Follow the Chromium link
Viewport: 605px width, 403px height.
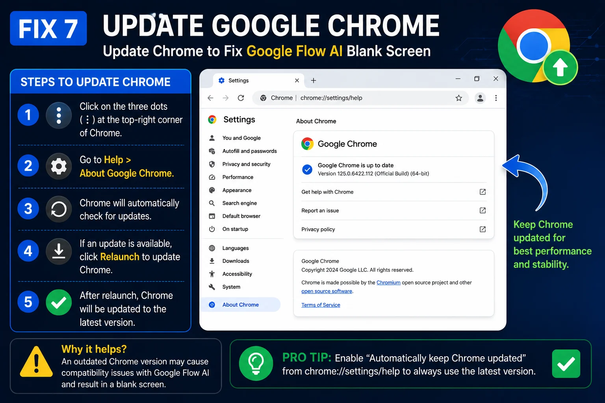pyautogui.click(x=388, y=283)
